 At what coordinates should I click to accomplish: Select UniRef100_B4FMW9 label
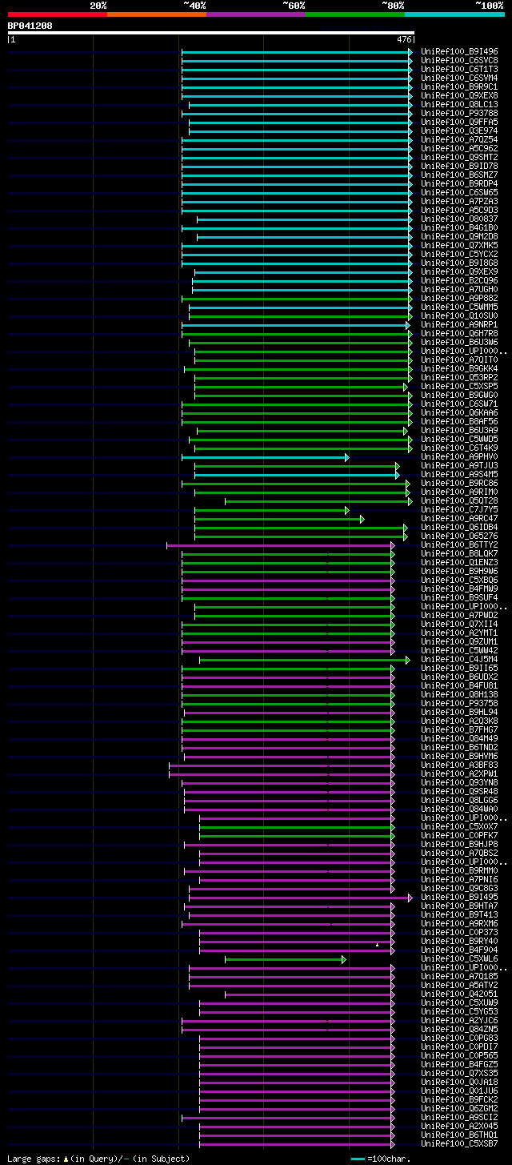pos(460,589)
